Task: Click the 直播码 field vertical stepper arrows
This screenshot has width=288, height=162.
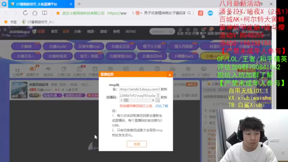Action: [158, 95]
